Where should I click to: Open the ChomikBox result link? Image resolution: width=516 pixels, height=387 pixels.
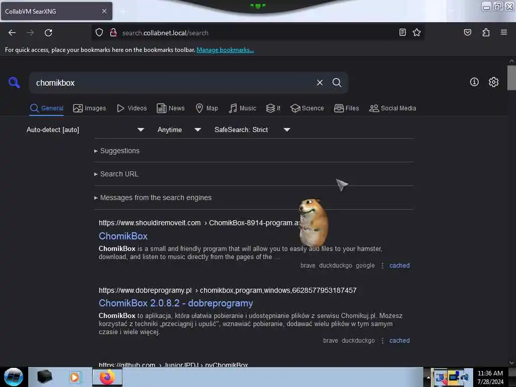123,236
